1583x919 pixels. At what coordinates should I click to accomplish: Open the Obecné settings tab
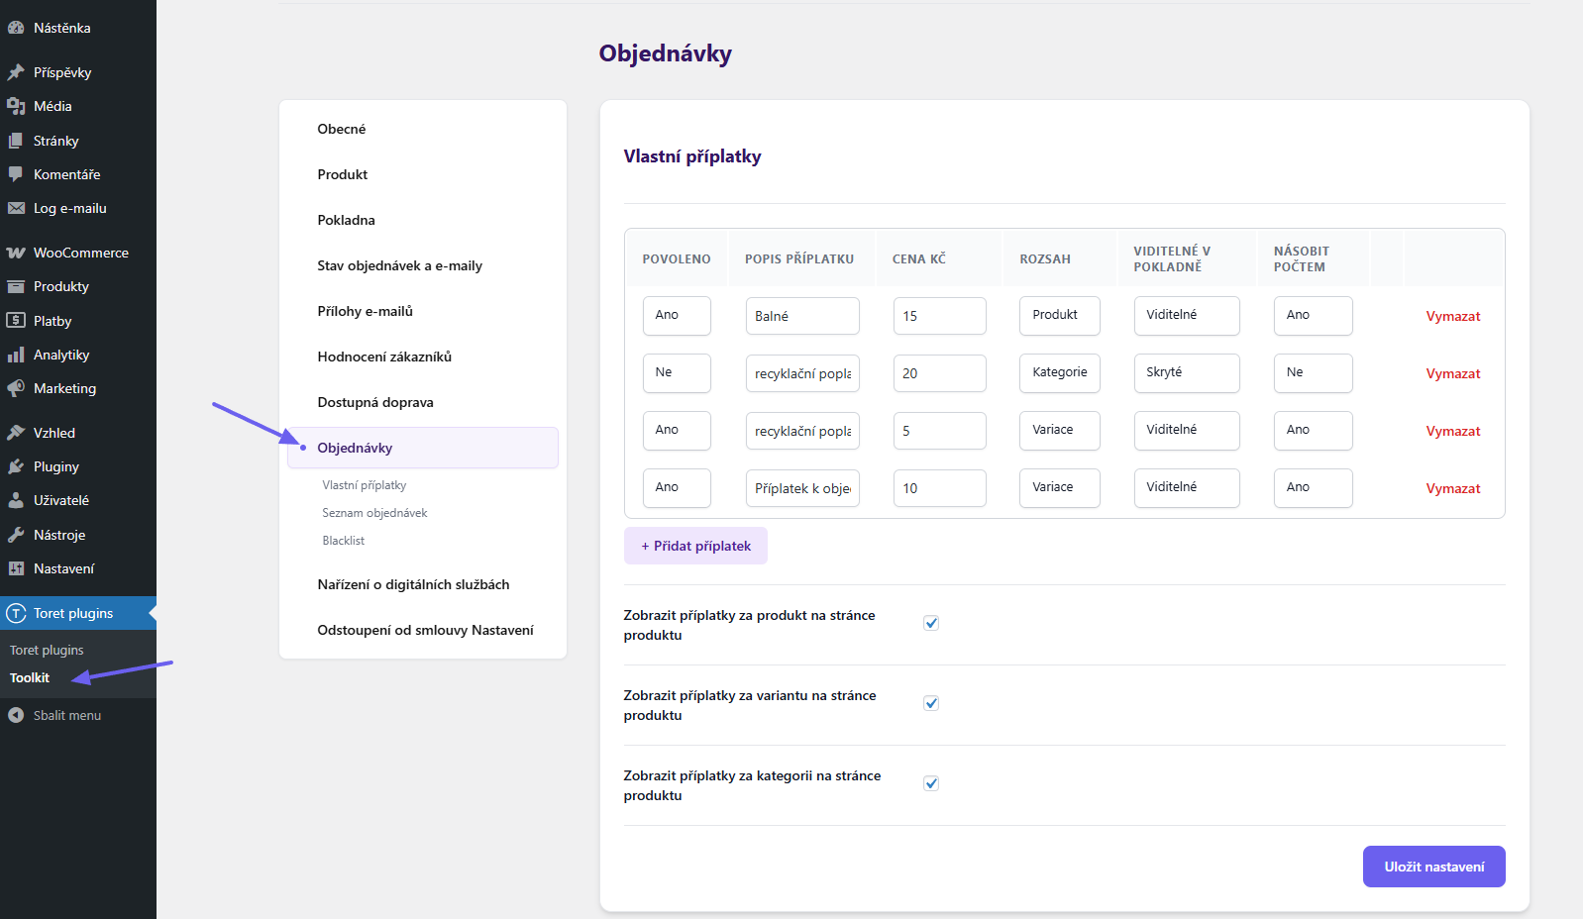(342, 129)
